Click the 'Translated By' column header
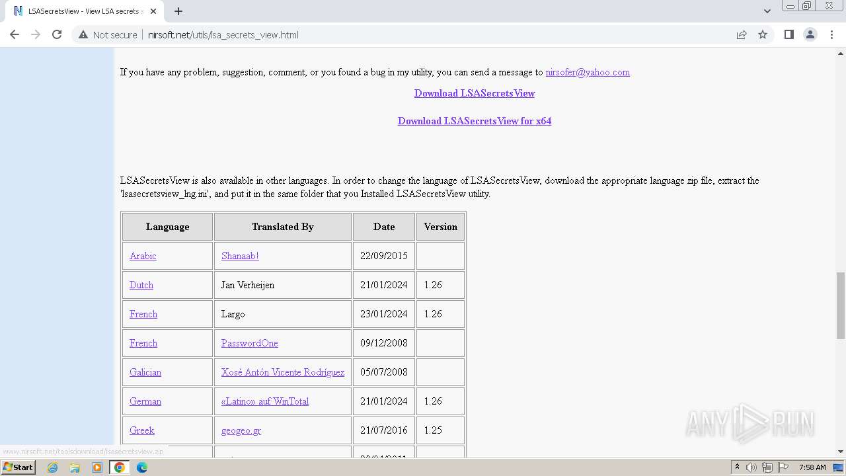The height and width of the screenshot is (476, 846). 283,227
